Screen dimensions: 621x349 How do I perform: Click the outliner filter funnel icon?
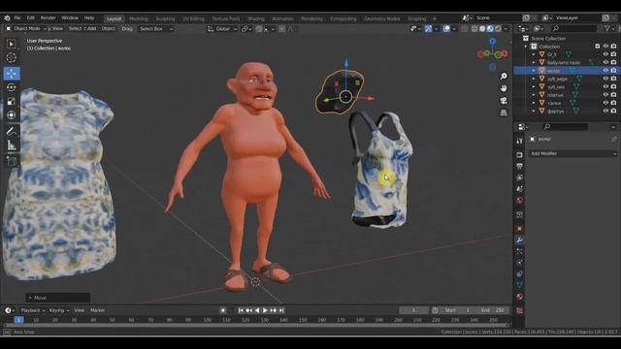pos(607,28)
